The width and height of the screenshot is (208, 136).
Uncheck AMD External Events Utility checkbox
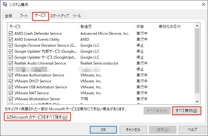pos(11,39)
